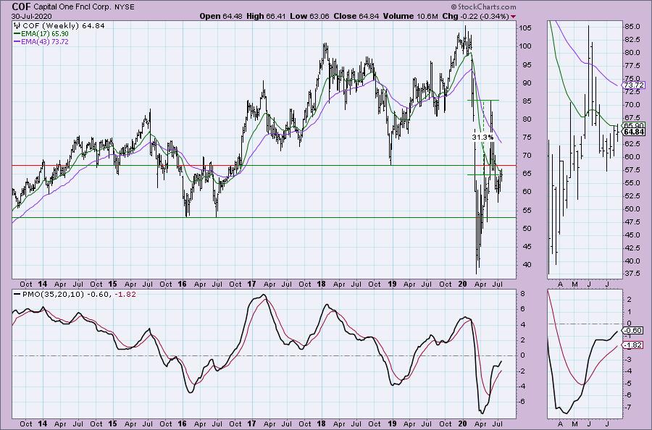Image resolution: width=652 pixels, height=430 pixels.
Task: Click the EMA(43) 73.72 legend text
Action: pyautogui.click(x=44, y=42)
